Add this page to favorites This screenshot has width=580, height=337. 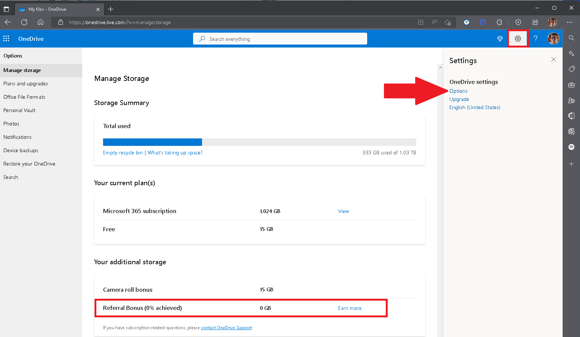(x=448, y=22)
